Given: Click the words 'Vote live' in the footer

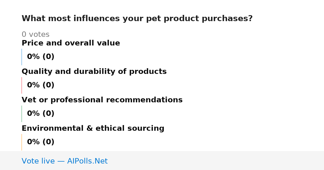Looking at the screenshot, I should click(38, 161).
